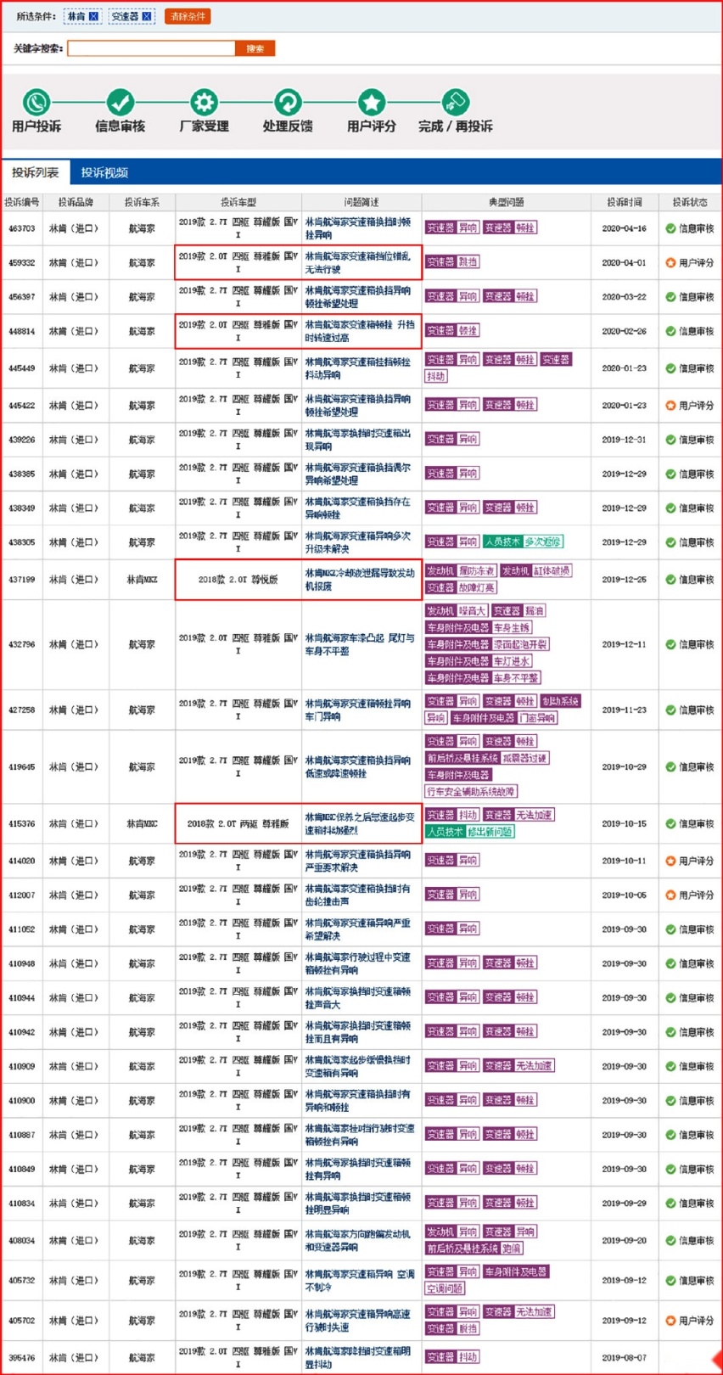The height and width of the screenshot is (1375, 723).
Task: Open the description link of complaint 459332
Action: [358, 262]
